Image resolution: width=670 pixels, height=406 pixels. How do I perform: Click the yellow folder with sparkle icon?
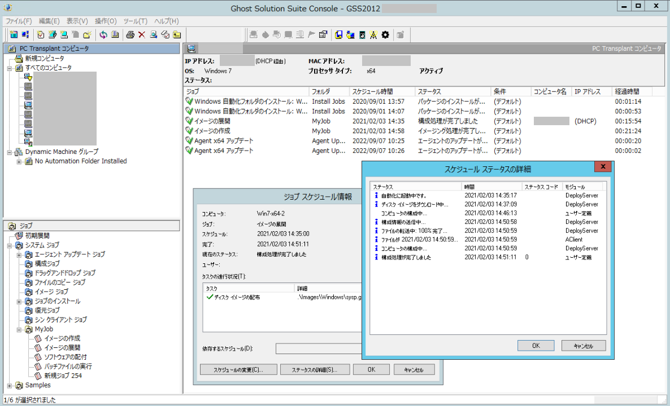(88, 35)
